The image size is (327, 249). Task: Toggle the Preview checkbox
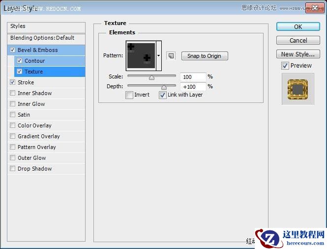point(285,66)
